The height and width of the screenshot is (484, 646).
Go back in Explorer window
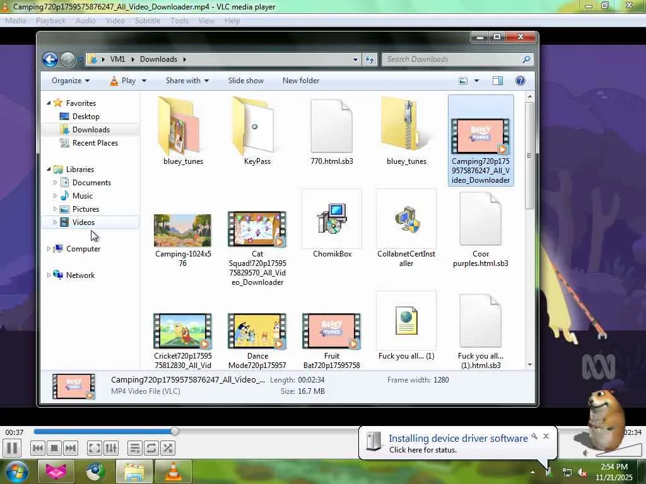tap(50, 60)
